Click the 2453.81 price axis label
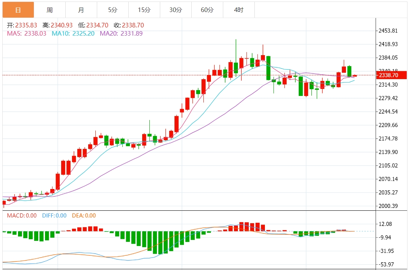This screenshot has width=418, height=270. (x=388, y=31)
